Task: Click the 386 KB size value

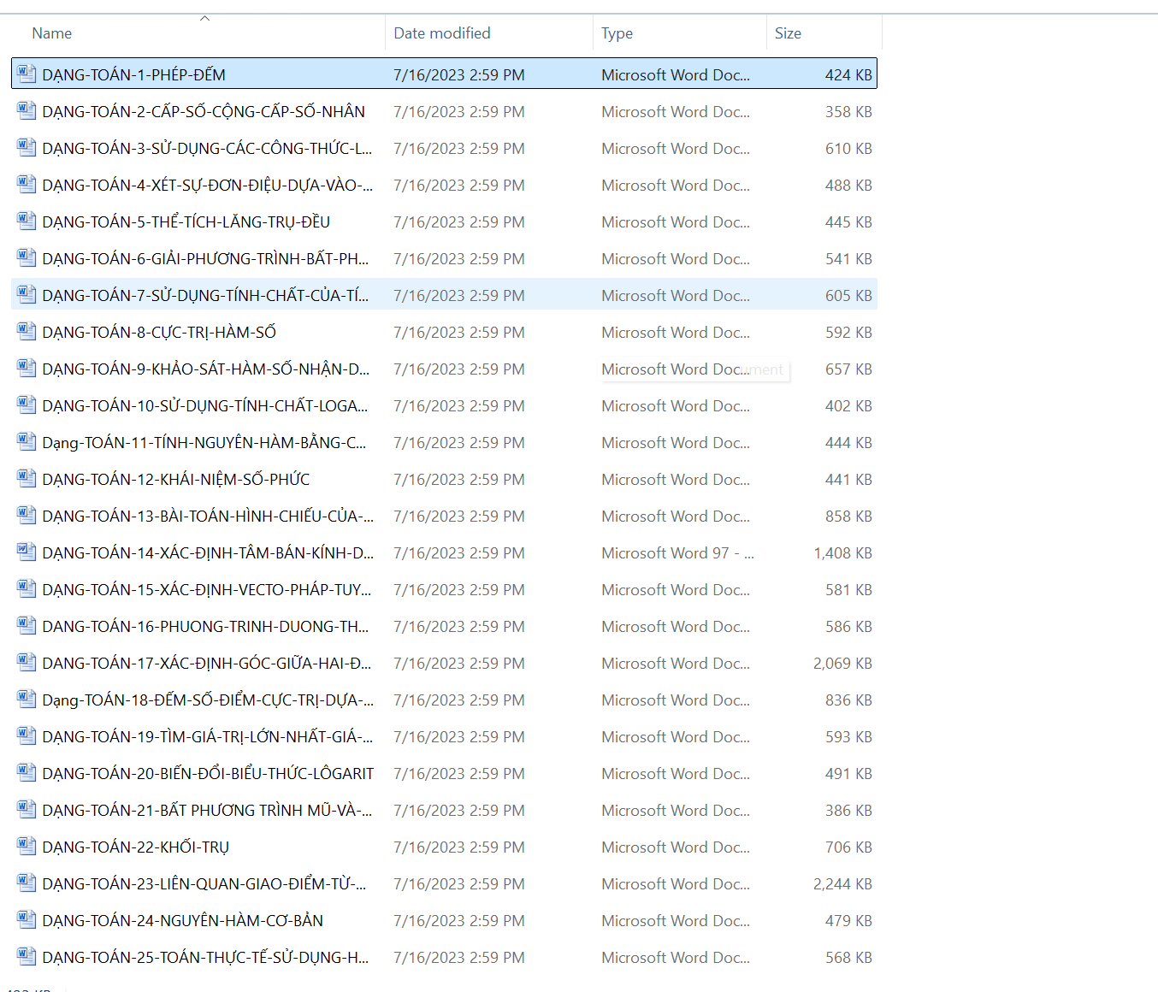Action: tap(848, 810)
